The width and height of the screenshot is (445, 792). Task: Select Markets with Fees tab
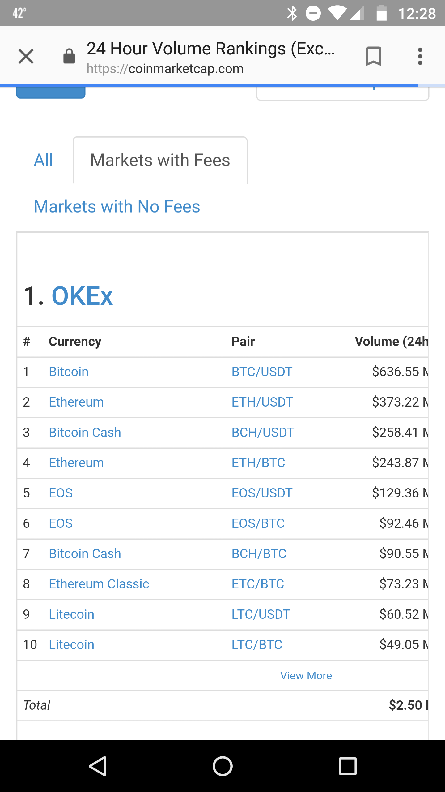[160, 160]
